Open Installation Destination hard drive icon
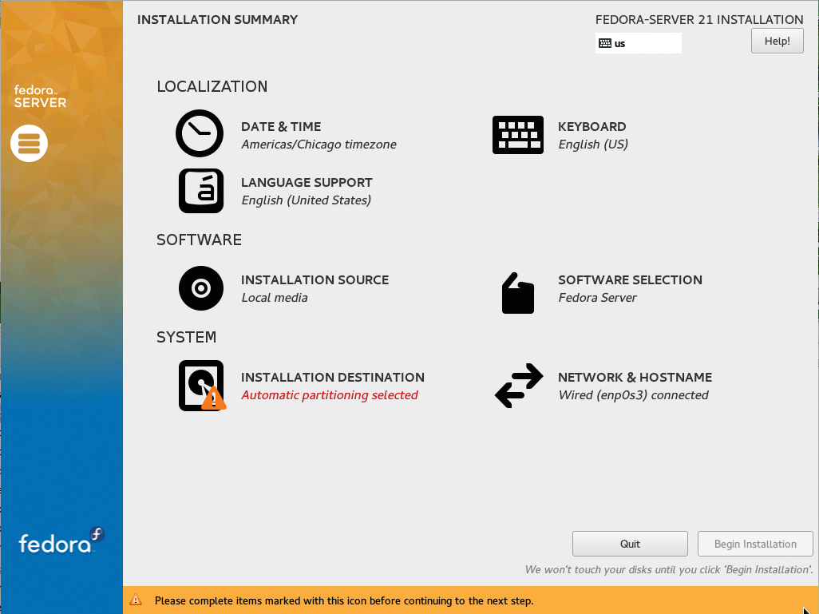The height and width of the screenshot is (614, 819). [x=201, y=386]
